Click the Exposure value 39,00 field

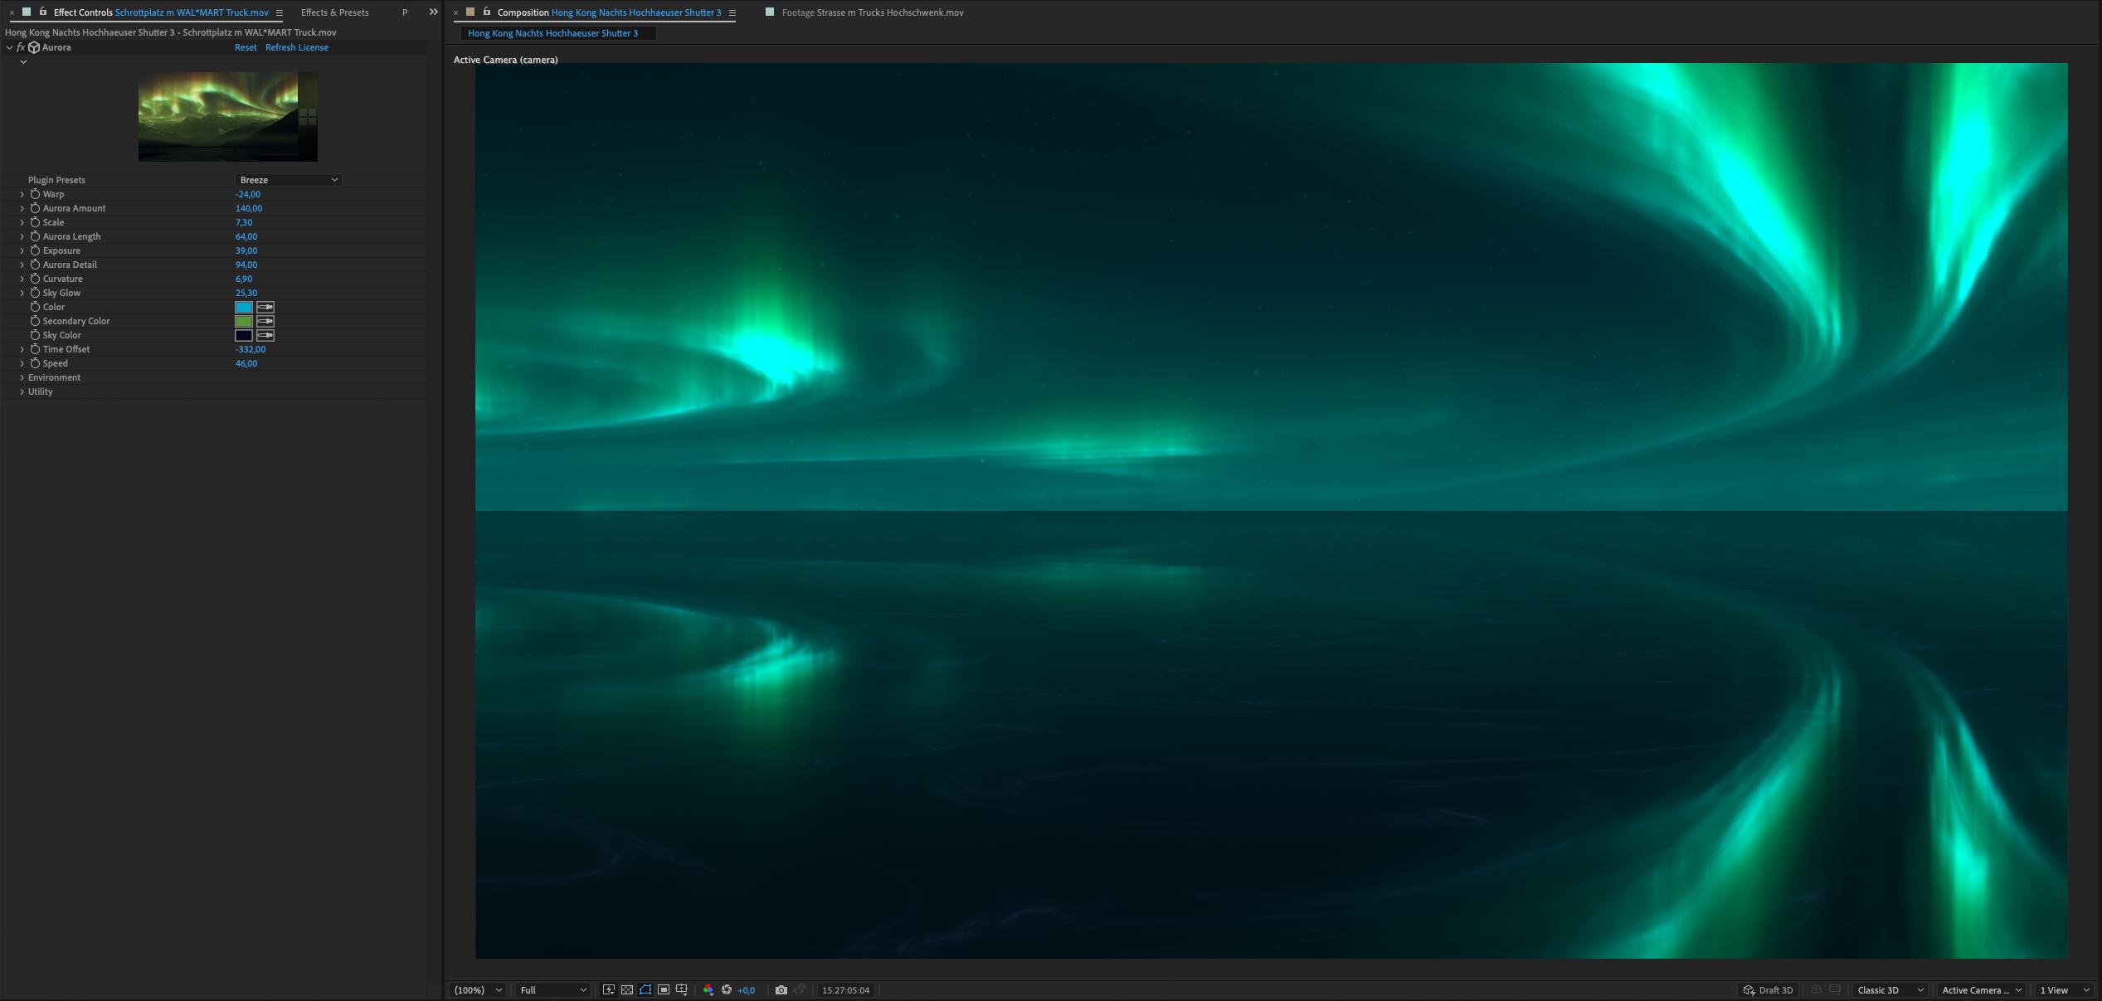[246, 250]
